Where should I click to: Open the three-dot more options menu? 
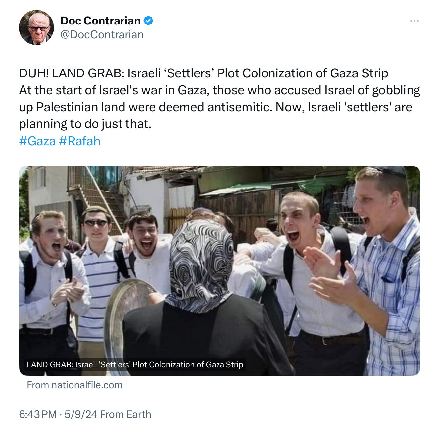pyautogui.click(x=414, y=21)
